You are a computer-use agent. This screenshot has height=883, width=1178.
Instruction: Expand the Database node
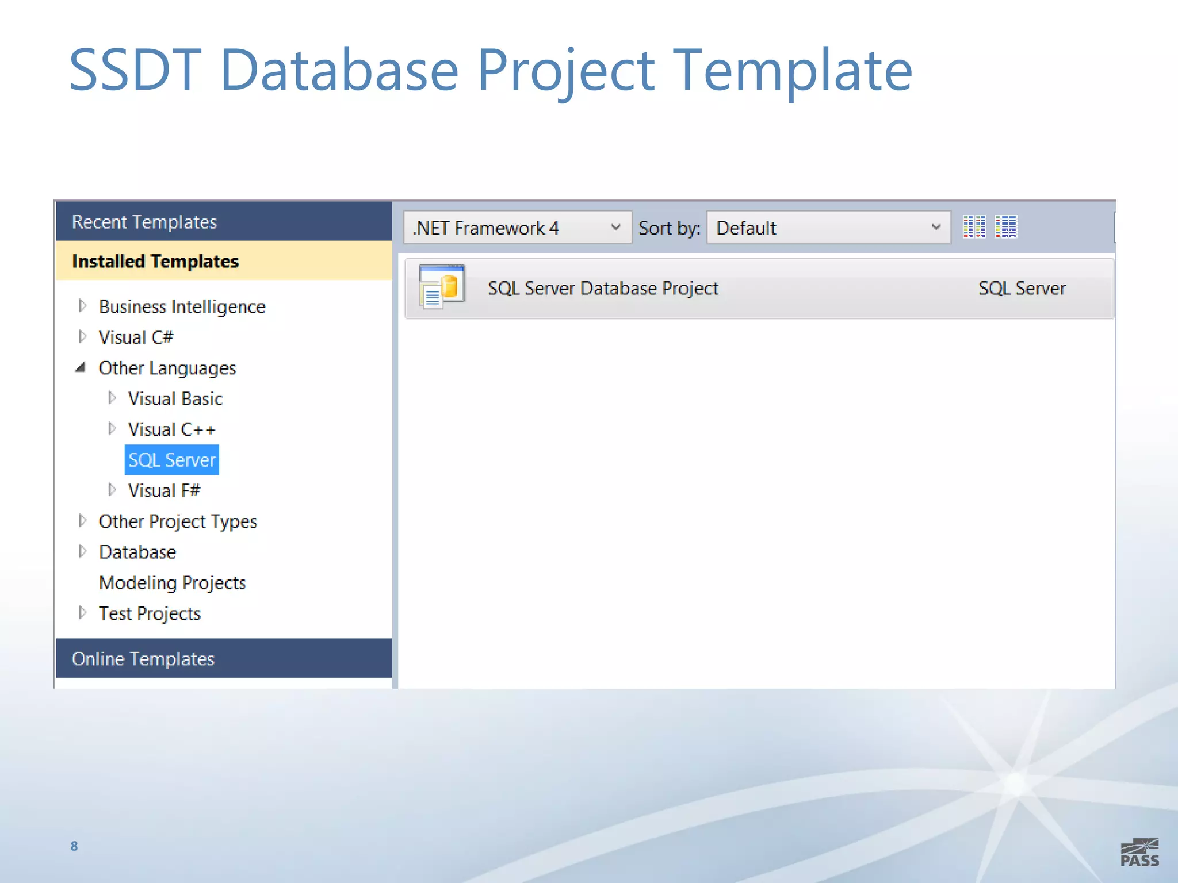(82, 551)
